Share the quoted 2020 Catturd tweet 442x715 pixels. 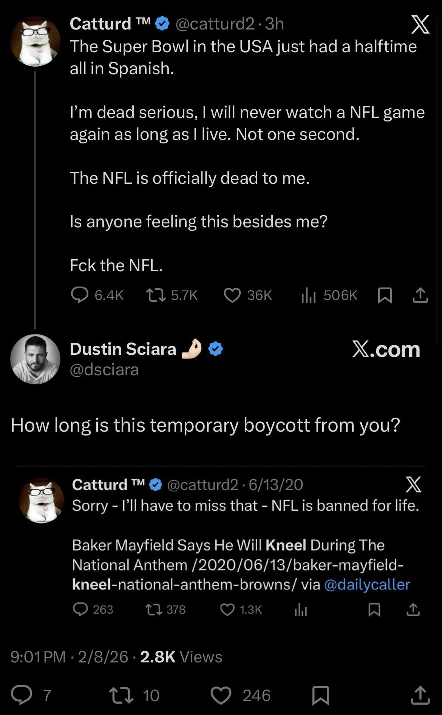point(413,609)
